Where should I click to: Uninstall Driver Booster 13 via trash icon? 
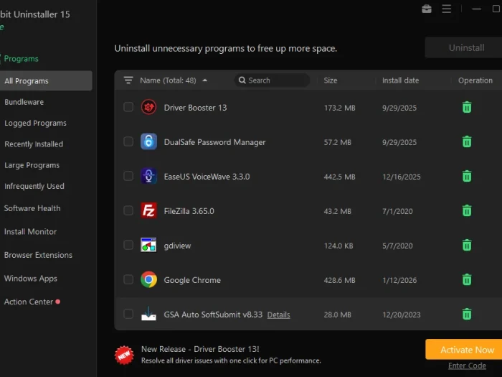point(467,108)
